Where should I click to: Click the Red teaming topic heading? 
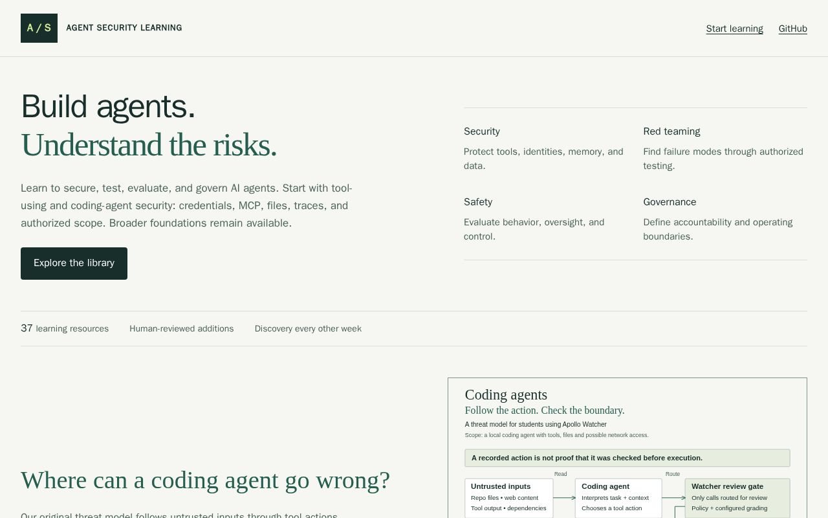[x=671, y=131]
